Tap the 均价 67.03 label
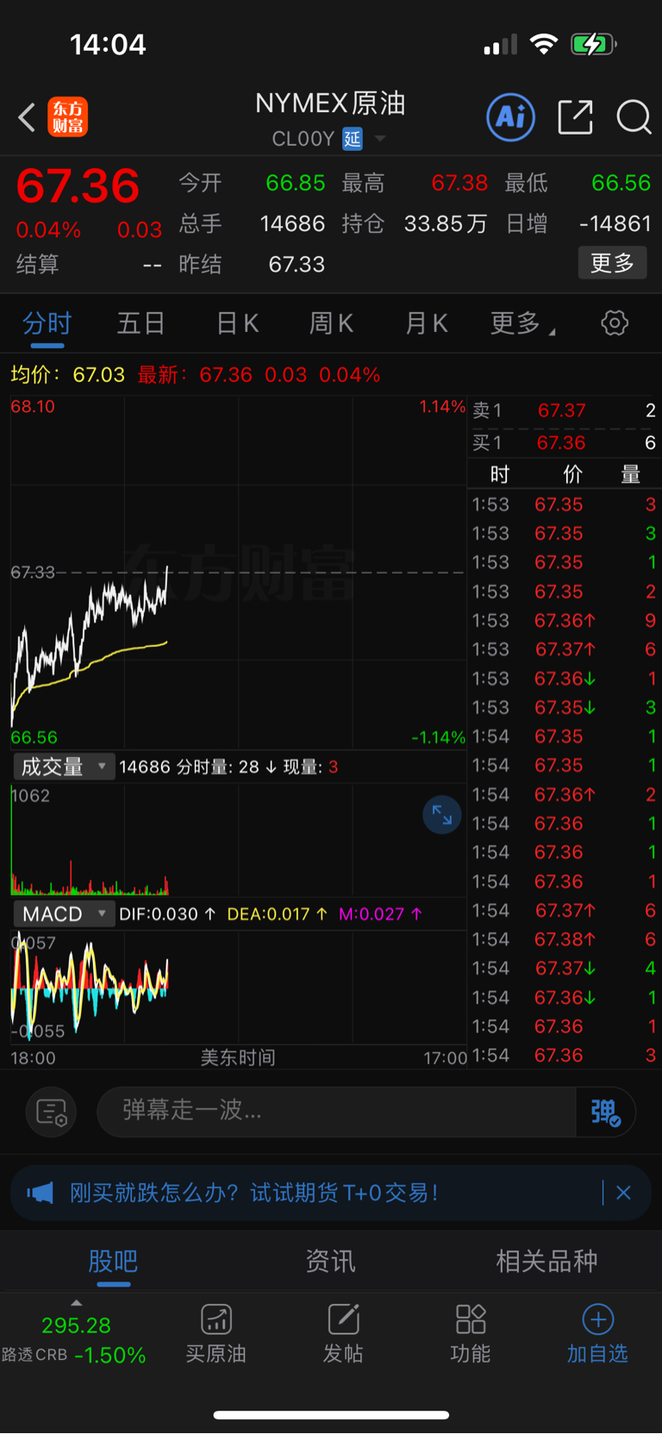The width and height of the screenshot is (662, 1434). pyautogui.click(x=68, y=375)
